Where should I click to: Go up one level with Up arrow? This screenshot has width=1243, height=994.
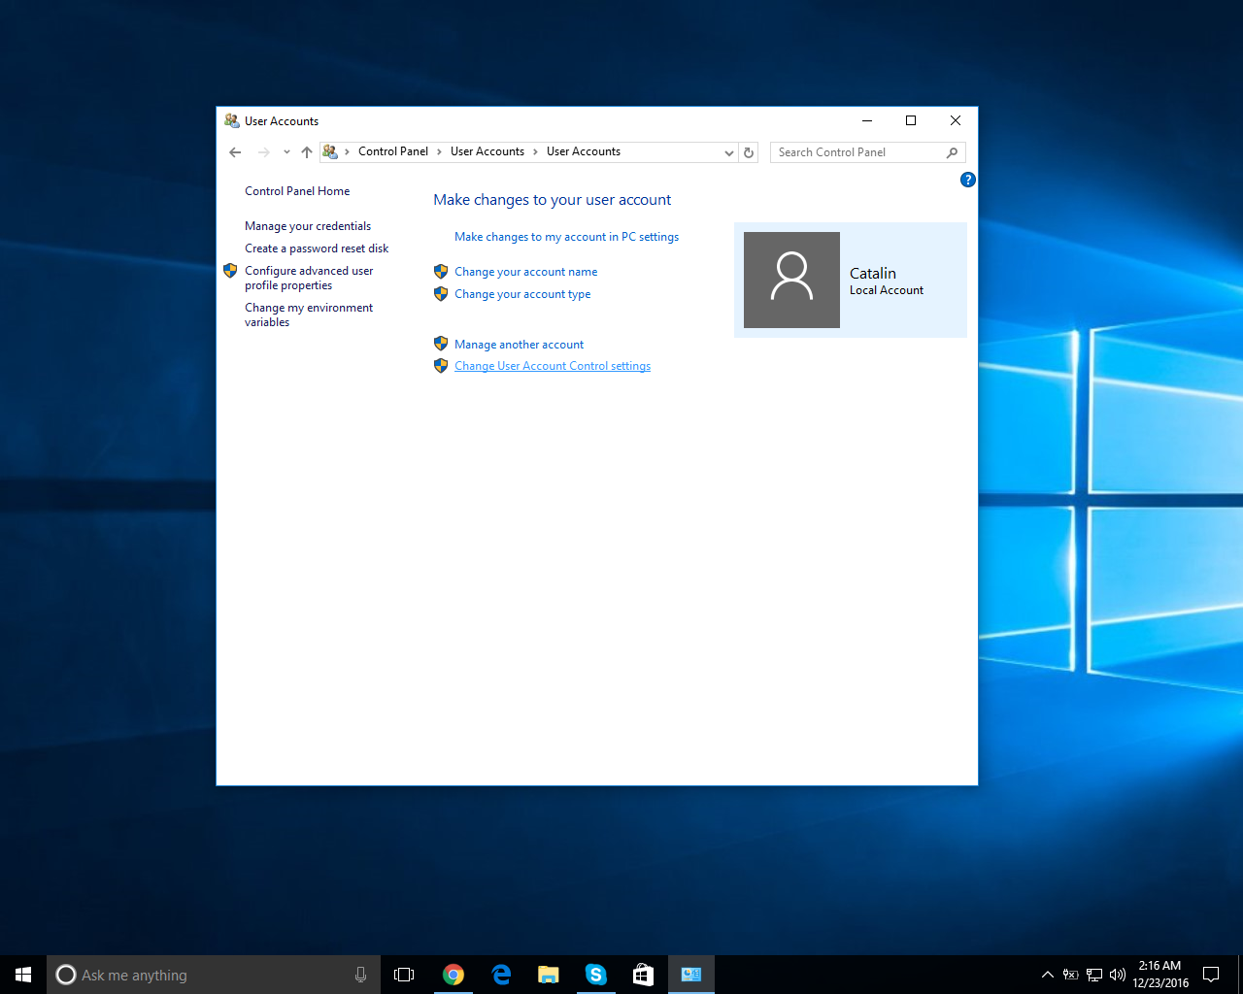[x=307, y=152]
